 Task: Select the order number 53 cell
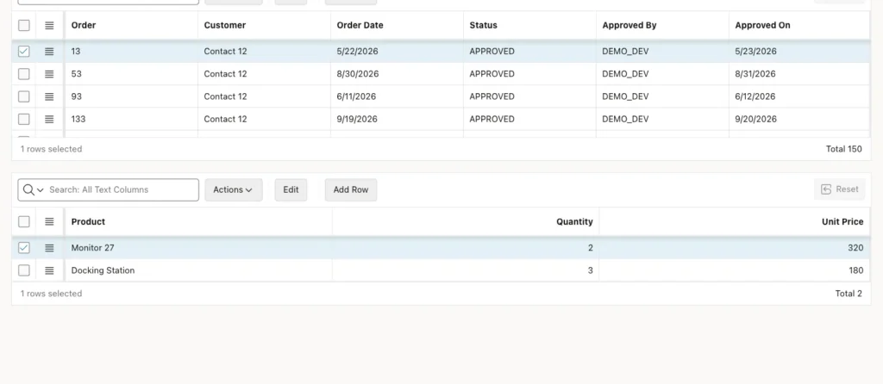(131, 74)
